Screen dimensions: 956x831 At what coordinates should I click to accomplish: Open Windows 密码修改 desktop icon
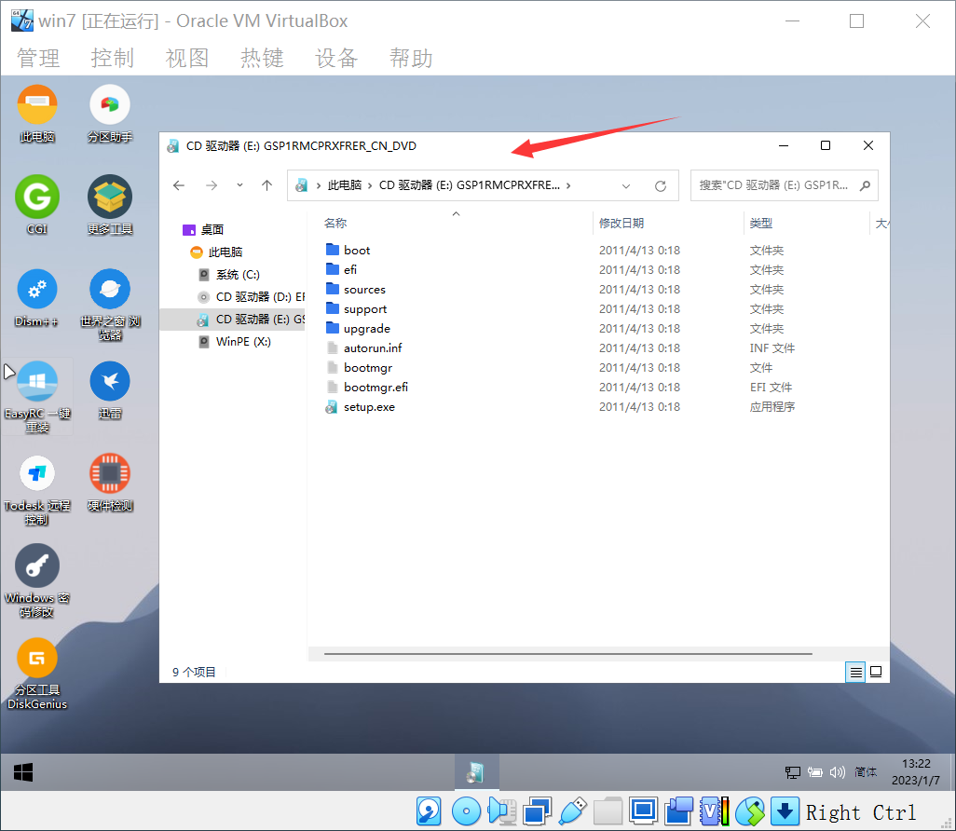pos(37,581)
